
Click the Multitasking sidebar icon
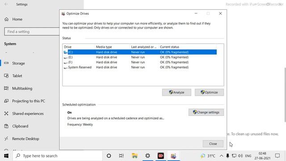(6, 89)
